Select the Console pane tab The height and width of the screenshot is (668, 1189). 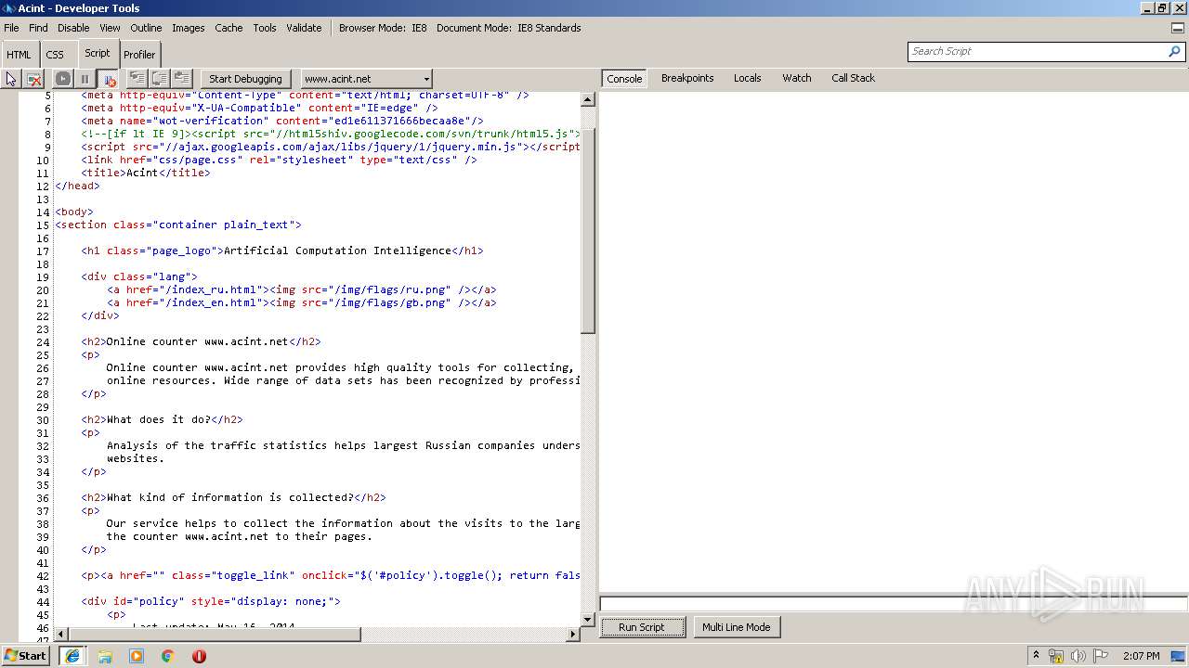(624, 79)
